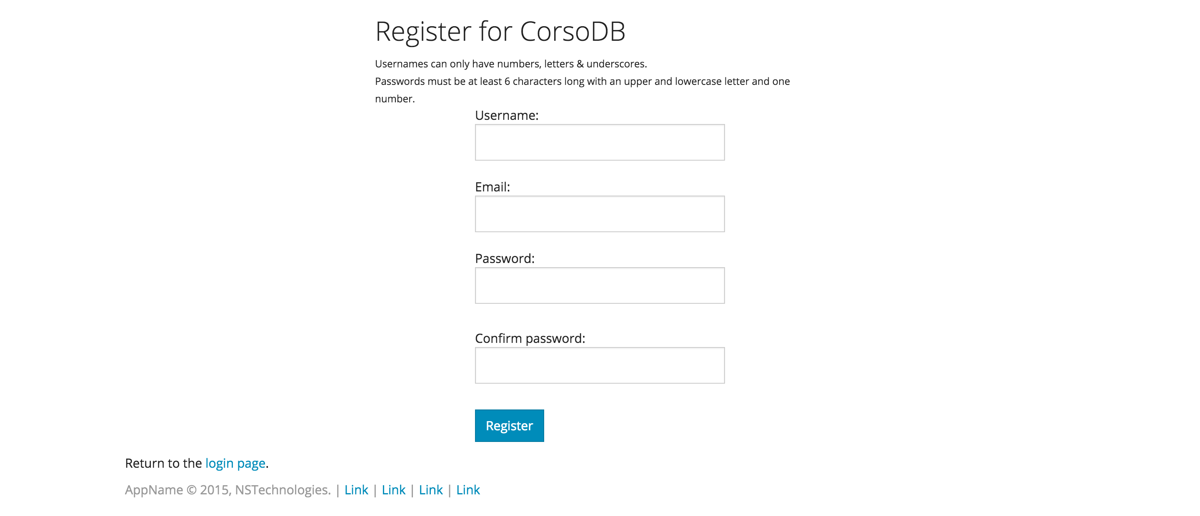Click the Username: label
Image resolution: width=1200 pixels, height=516 pixels.
point(507,115)
